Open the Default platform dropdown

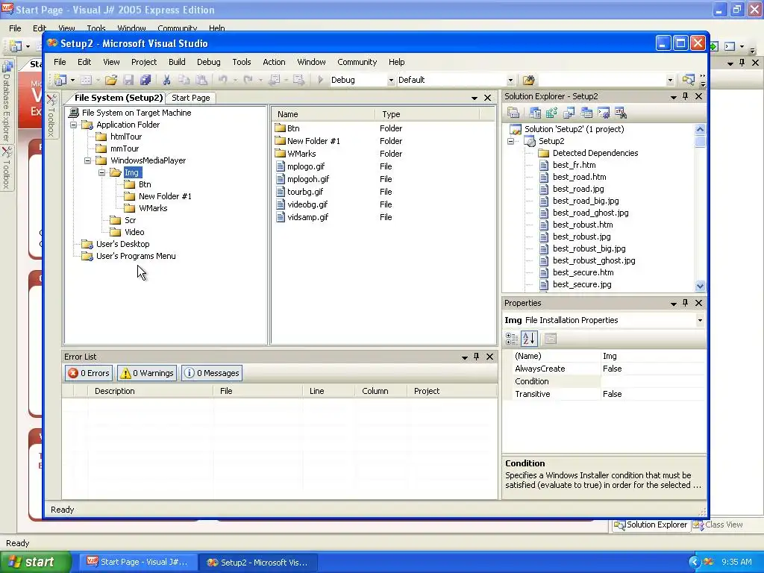click(x=510, y=81)
